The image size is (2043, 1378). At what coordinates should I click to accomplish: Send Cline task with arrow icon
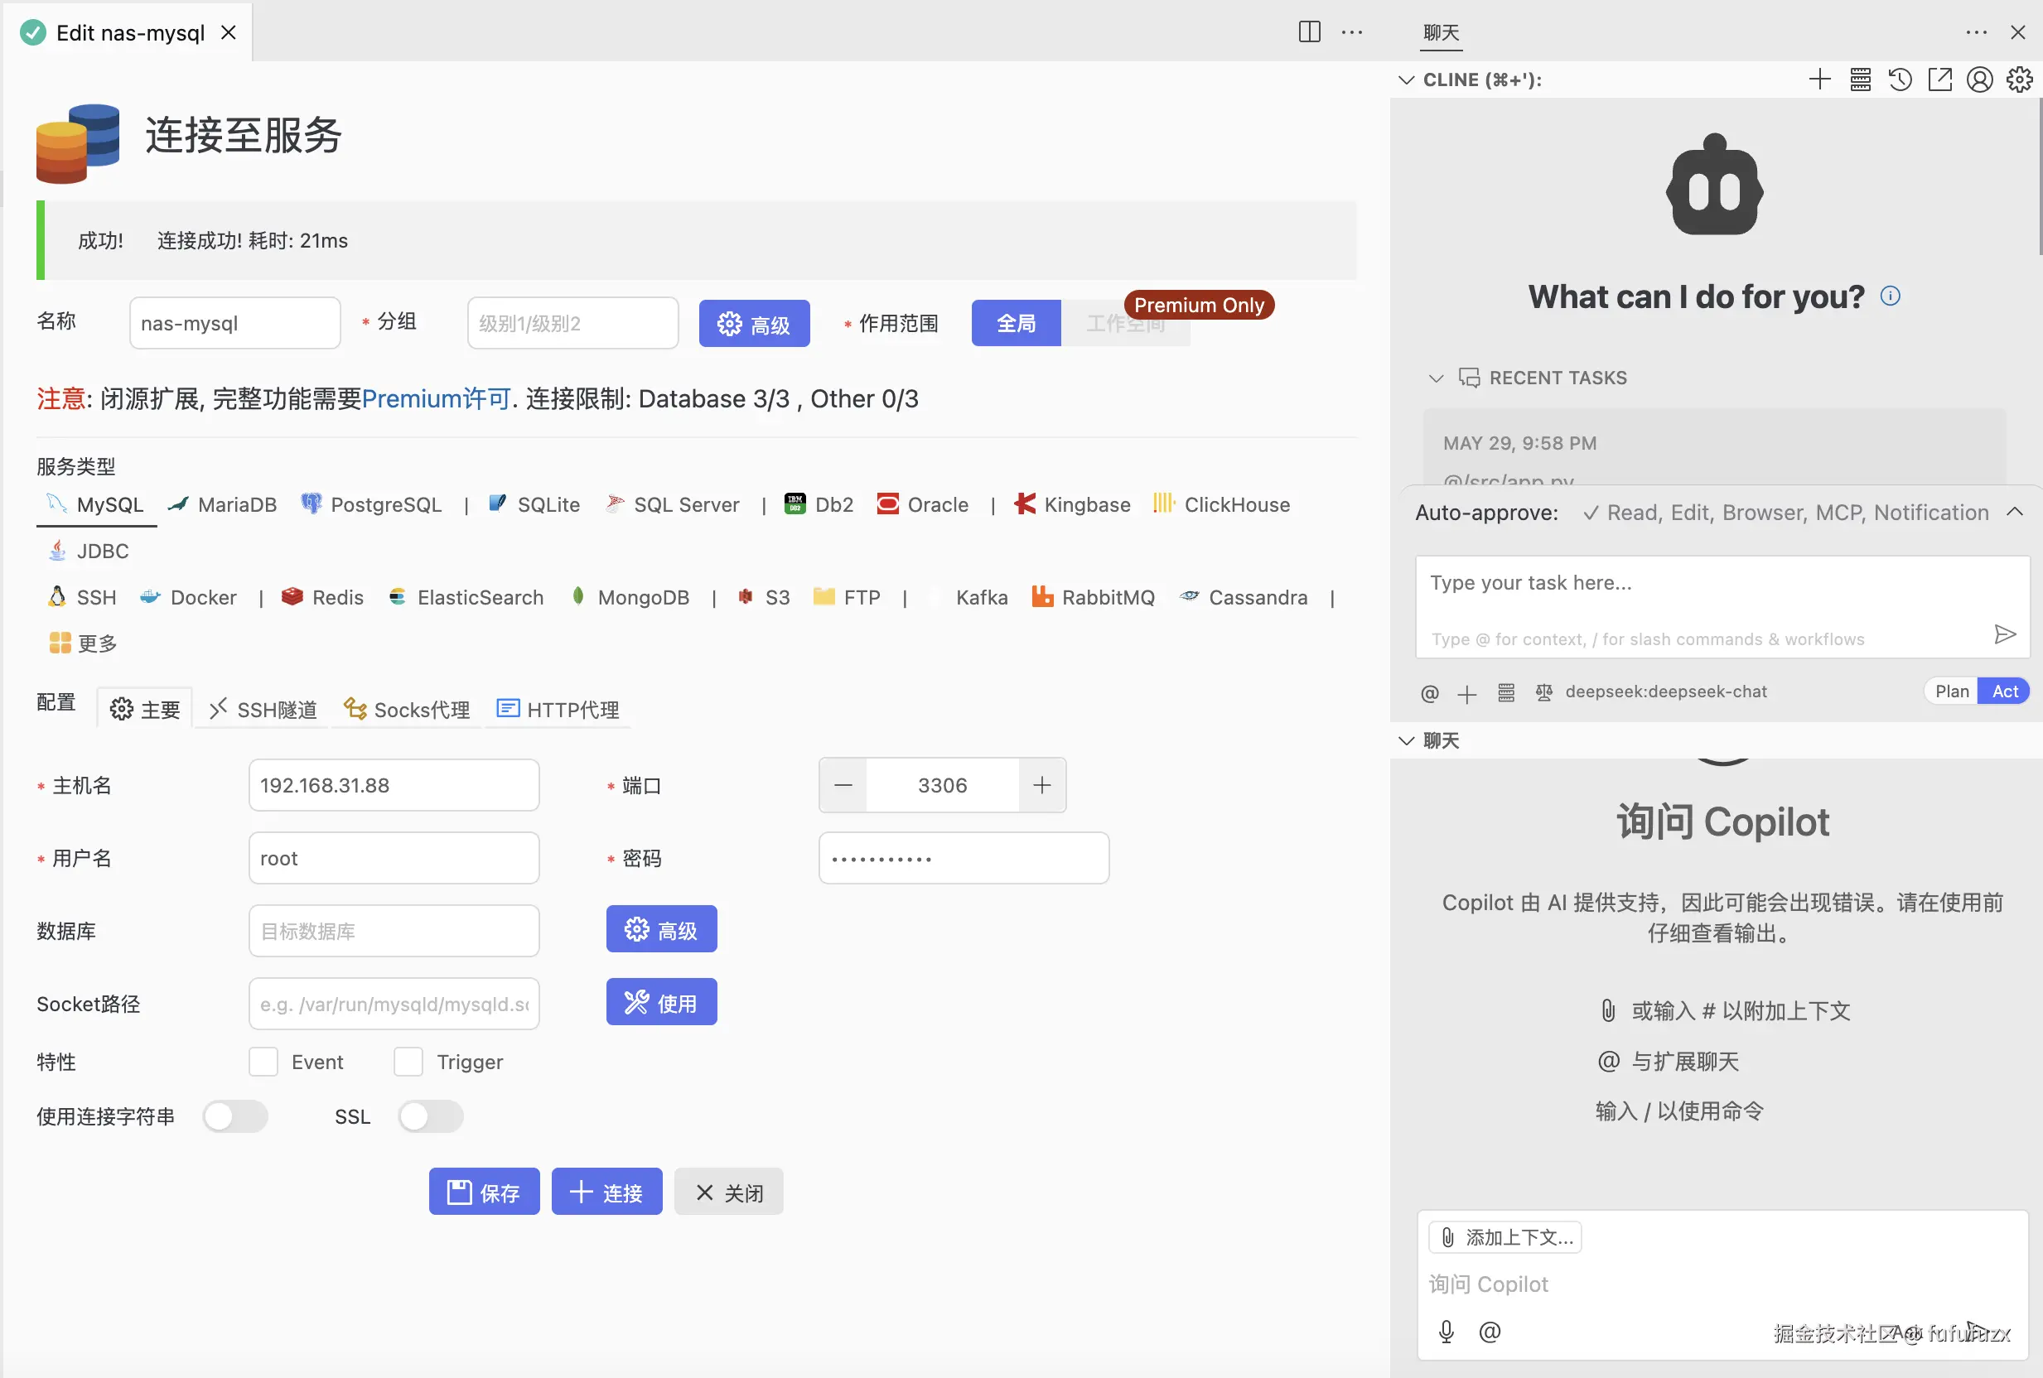click(2004, 634)
